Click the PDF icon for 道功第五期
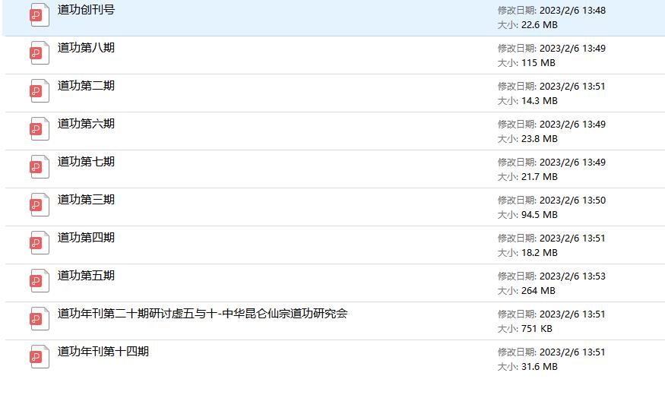The height and width of the screenshot is (398, 665). (x=40, y=281)
